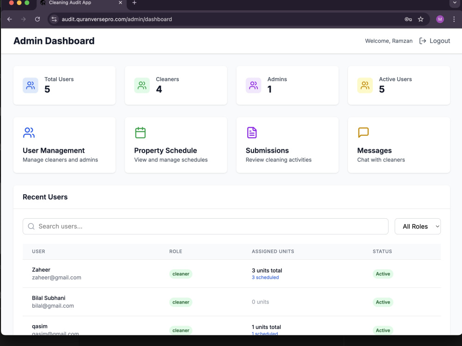Select user name Bilal Subhani

[49, 298]
